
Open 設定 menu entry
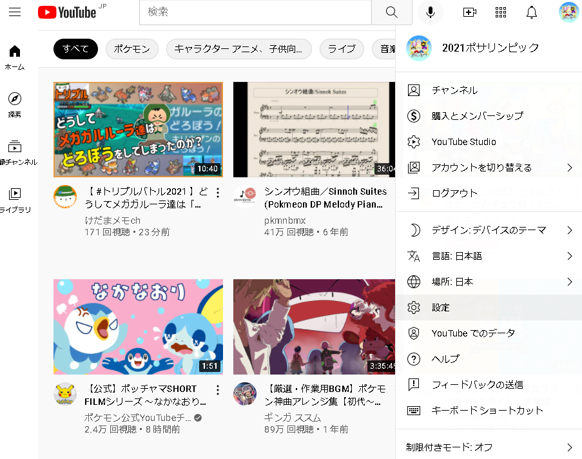point(489,308)
